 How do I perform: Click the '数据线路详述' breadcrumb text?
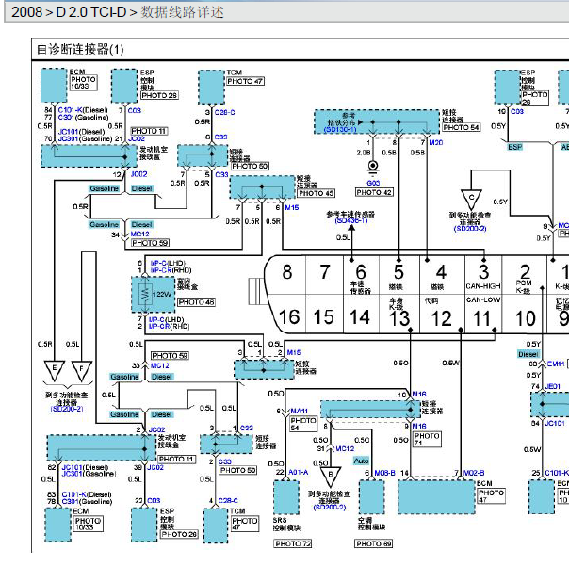point(182,12)
